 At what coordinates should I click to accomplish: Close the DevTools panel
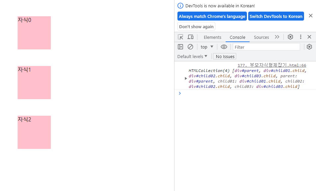coord(309,37)
